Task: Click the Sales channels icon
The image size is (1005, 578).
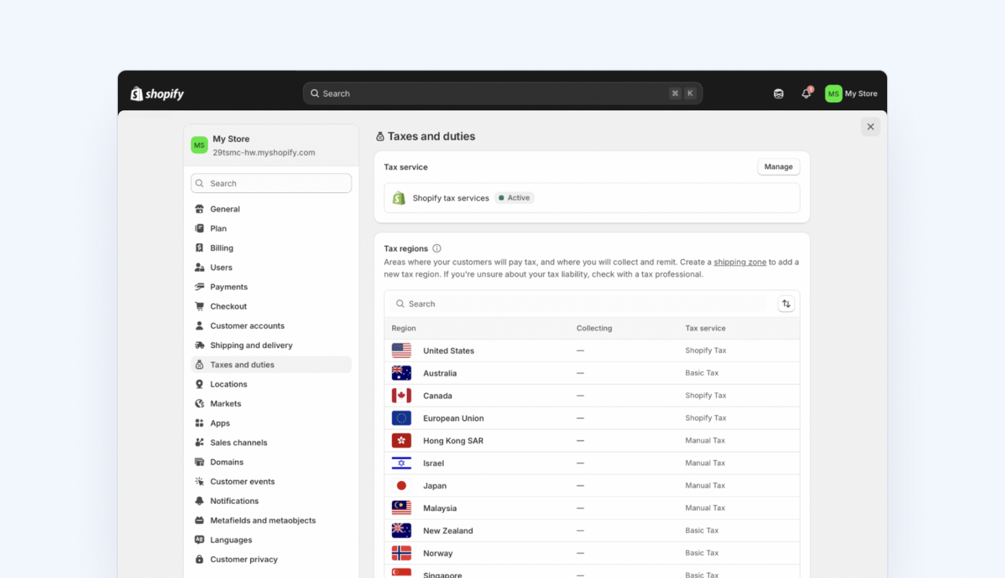Action: coord(199,442)
